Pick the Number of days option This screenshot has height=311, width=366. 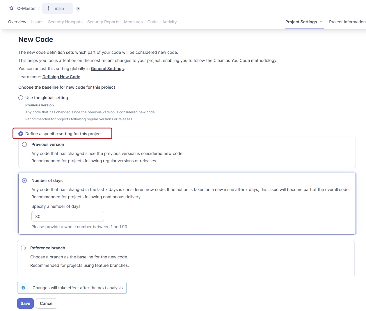[24, 180]
